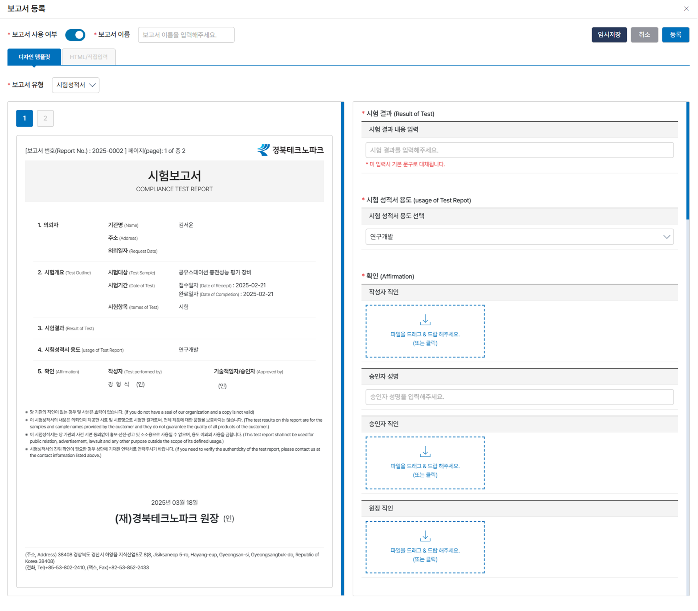Screen dimensions: 698x611
Task: Focus the 보고서 이름 input field
Action: click(x=186, y=35)
